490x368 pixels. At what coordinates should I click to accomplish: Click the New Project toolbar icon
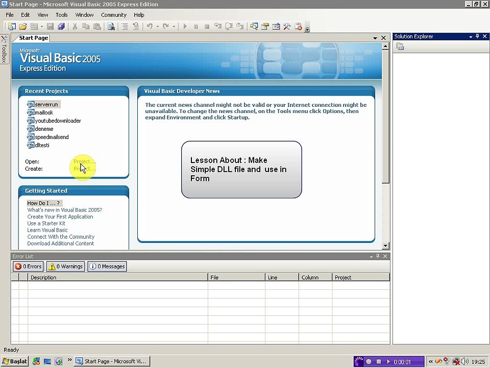click(x=12, y=27)
